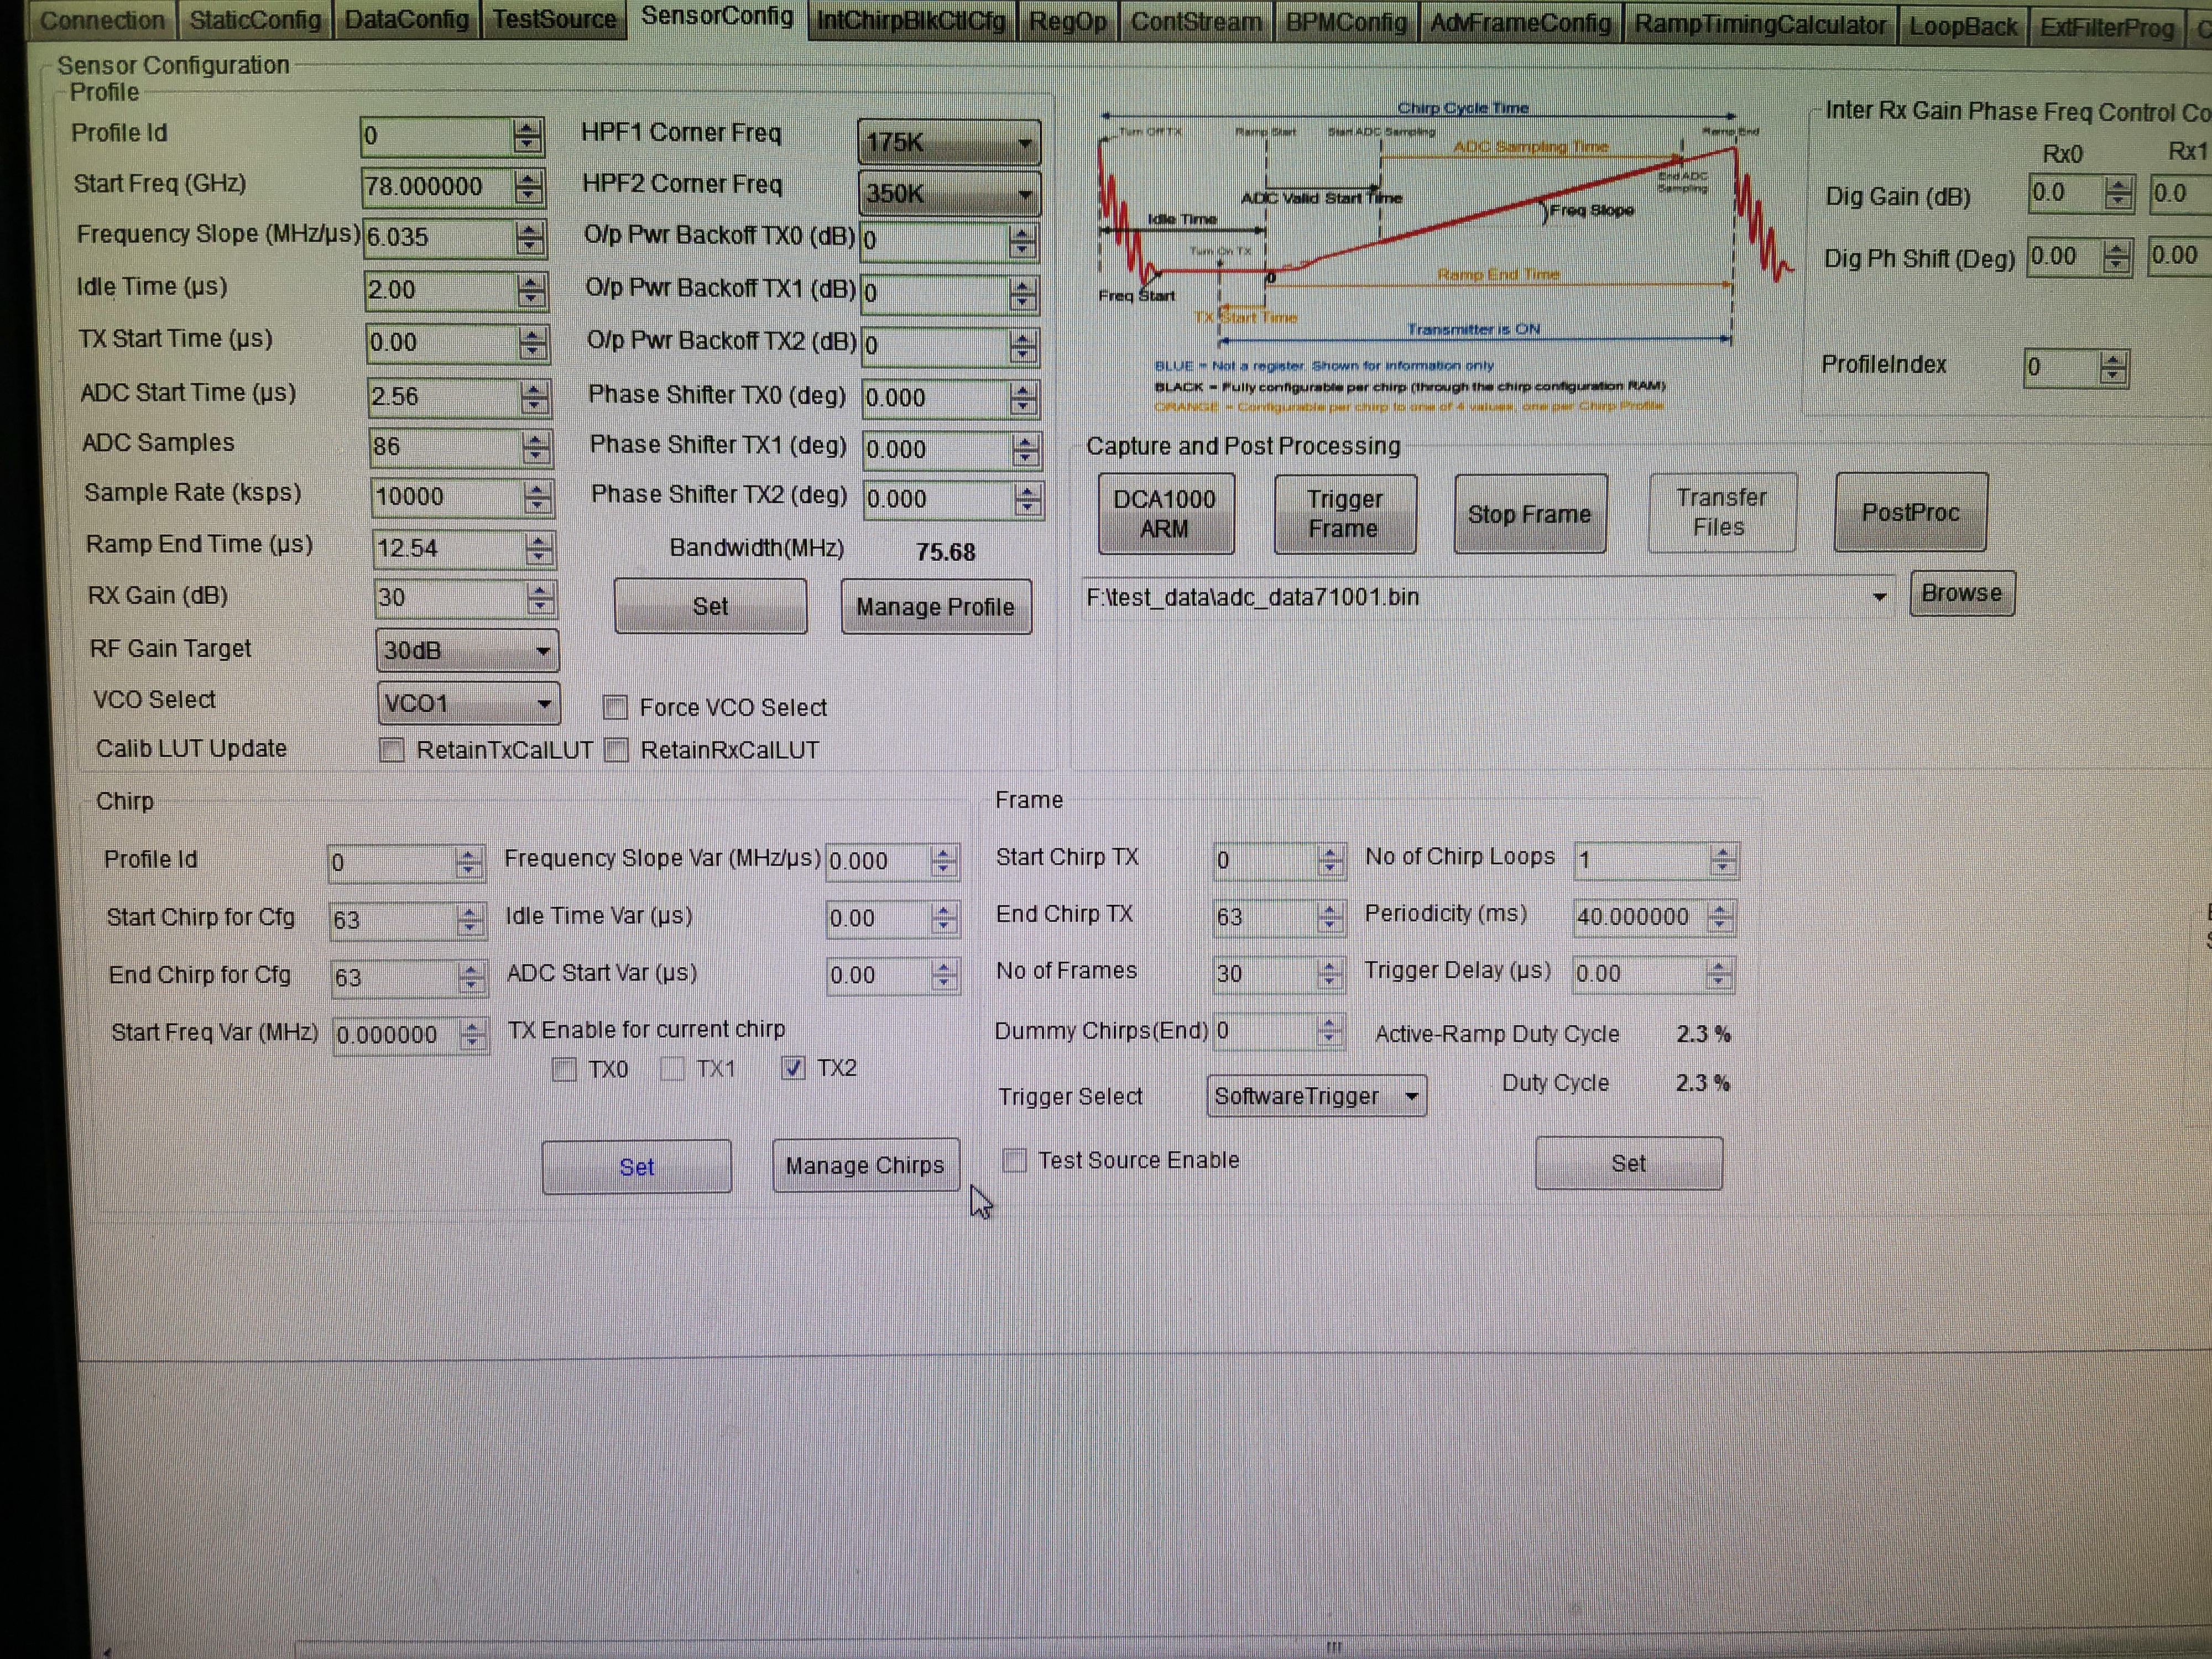
Task: Click the No of Frames stepper arrows
Action: [1328, 973]
